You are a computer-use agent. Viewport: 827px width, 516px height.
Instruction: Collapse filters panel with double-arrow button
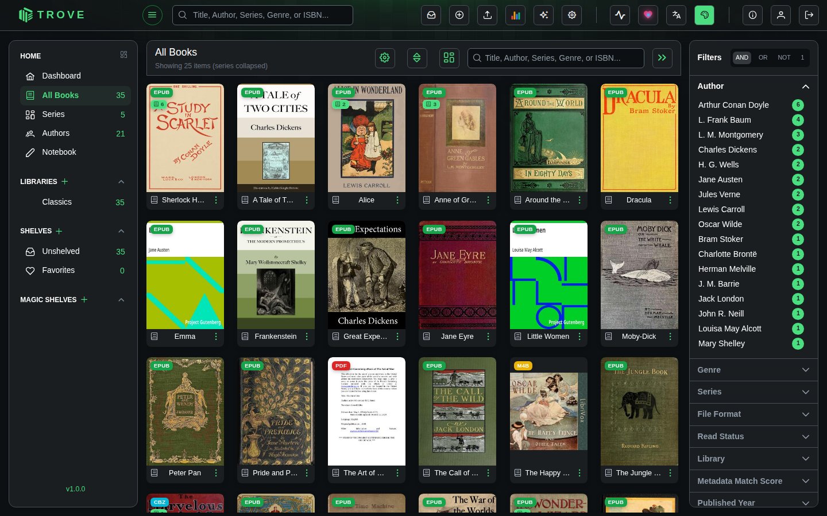point(662,58)
